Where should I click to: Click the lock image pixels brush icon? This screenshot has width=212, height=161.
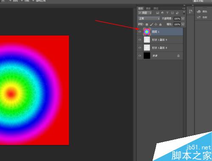151,25
